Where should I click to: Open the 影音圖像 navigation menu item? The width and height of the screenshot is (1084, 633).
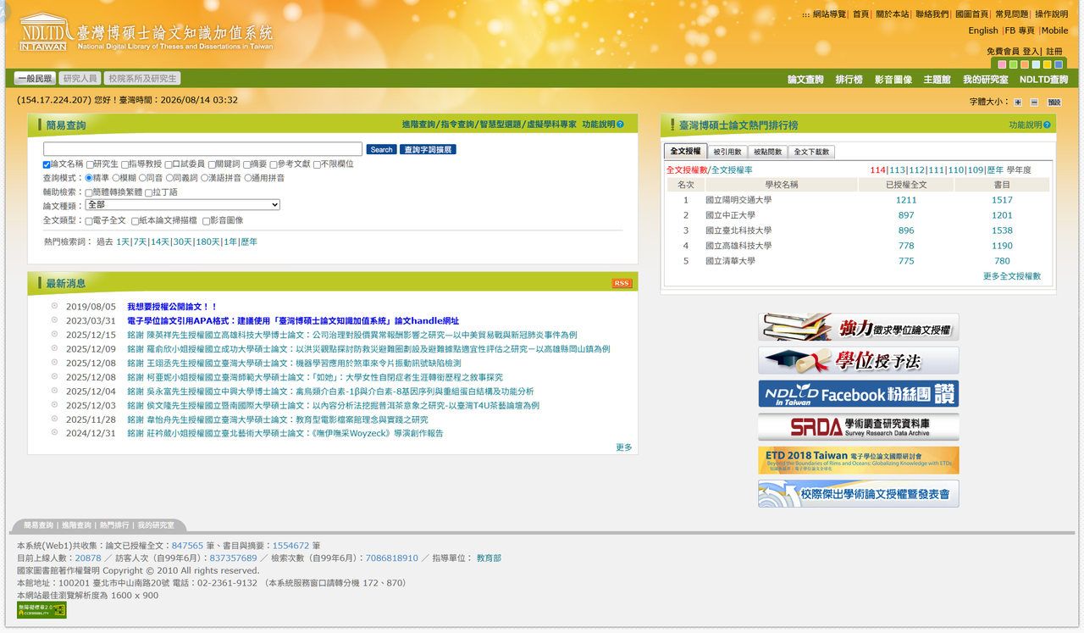[x=893, y=80]
